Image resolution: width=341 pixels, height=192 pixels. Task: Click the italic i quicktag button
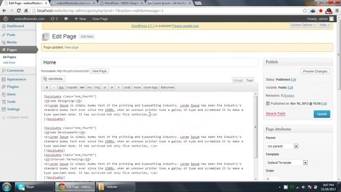click(54, 87)
